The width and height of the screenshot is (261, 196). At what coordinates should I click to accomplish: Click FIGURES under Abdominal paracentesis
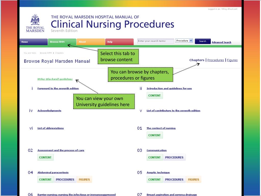(x=84, y=179)
